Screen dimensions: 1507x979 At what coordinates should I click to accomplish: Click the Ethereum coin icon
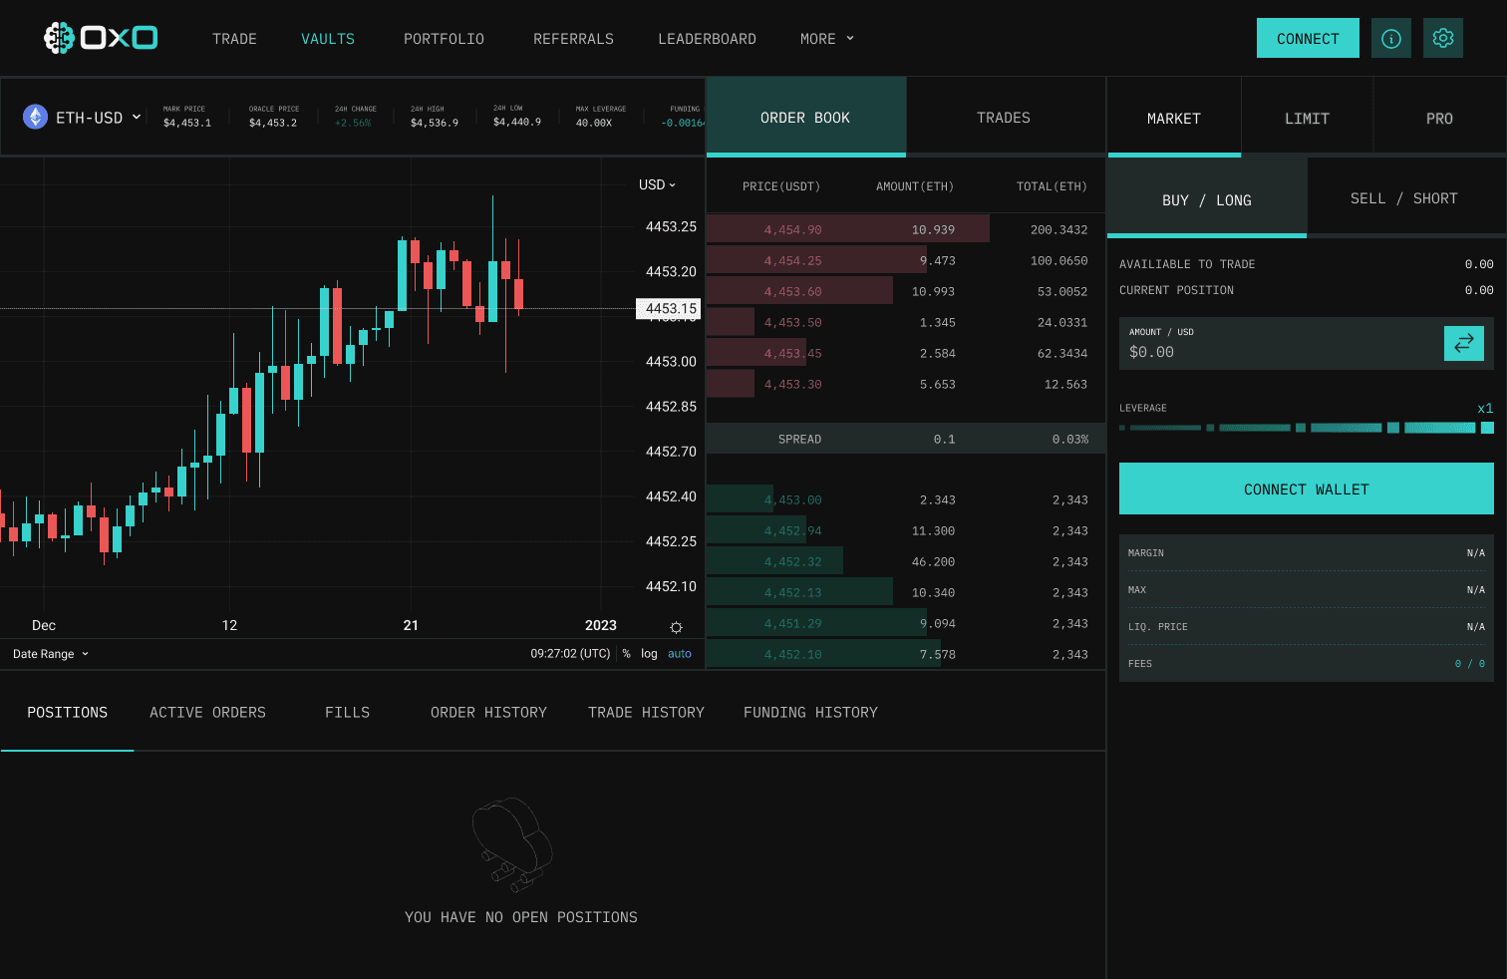(x=36, y=118)
